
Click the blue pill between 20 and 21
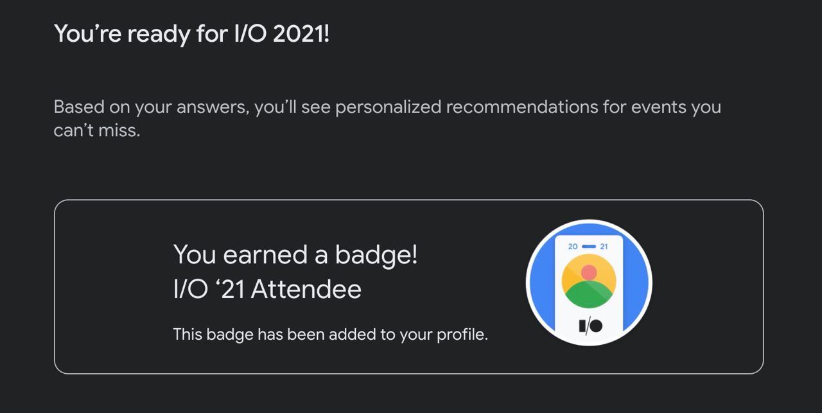click(x=589, y=246)
